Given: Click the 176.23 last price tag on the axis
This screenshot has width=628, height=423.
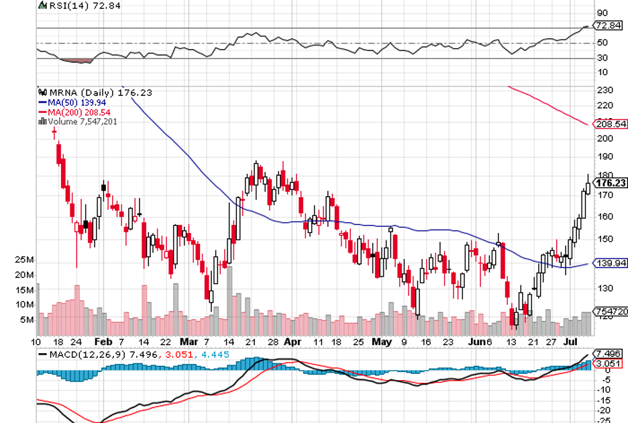Looking at the screenshot, I should [x=611, y=183].
